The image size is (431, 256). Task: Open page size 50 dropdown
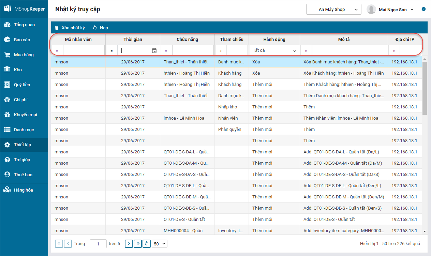tap(160, 244)
